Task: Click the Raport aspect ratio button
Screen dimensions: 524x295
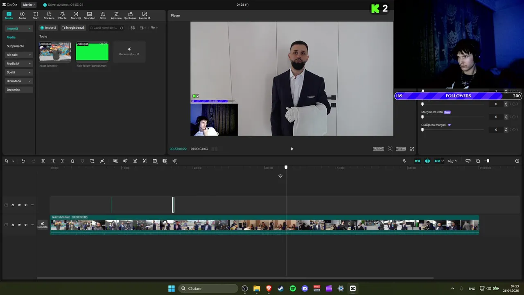Action: click(400, 149)
